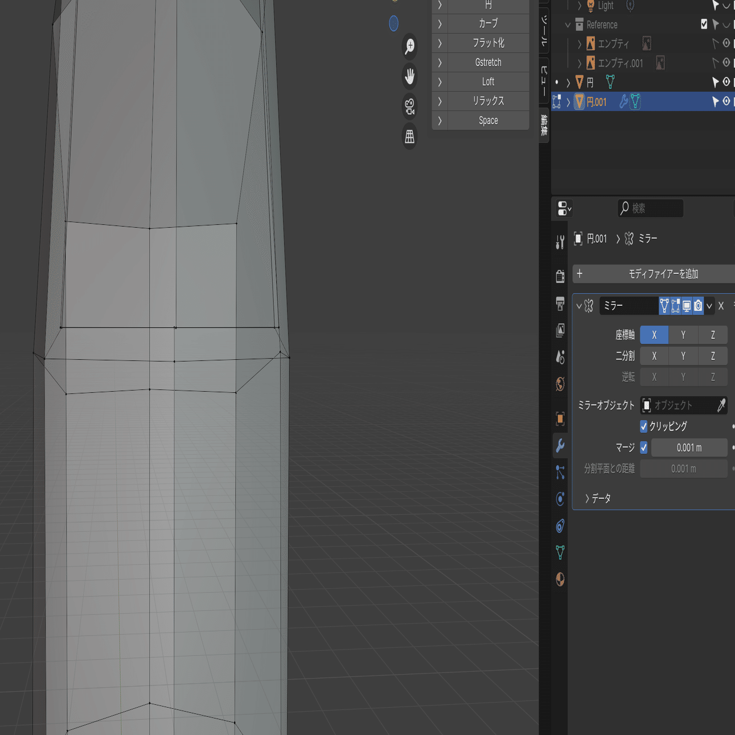Open the Output properties tab
This screenshot has width=735, height=735.
tap(560, 303)
